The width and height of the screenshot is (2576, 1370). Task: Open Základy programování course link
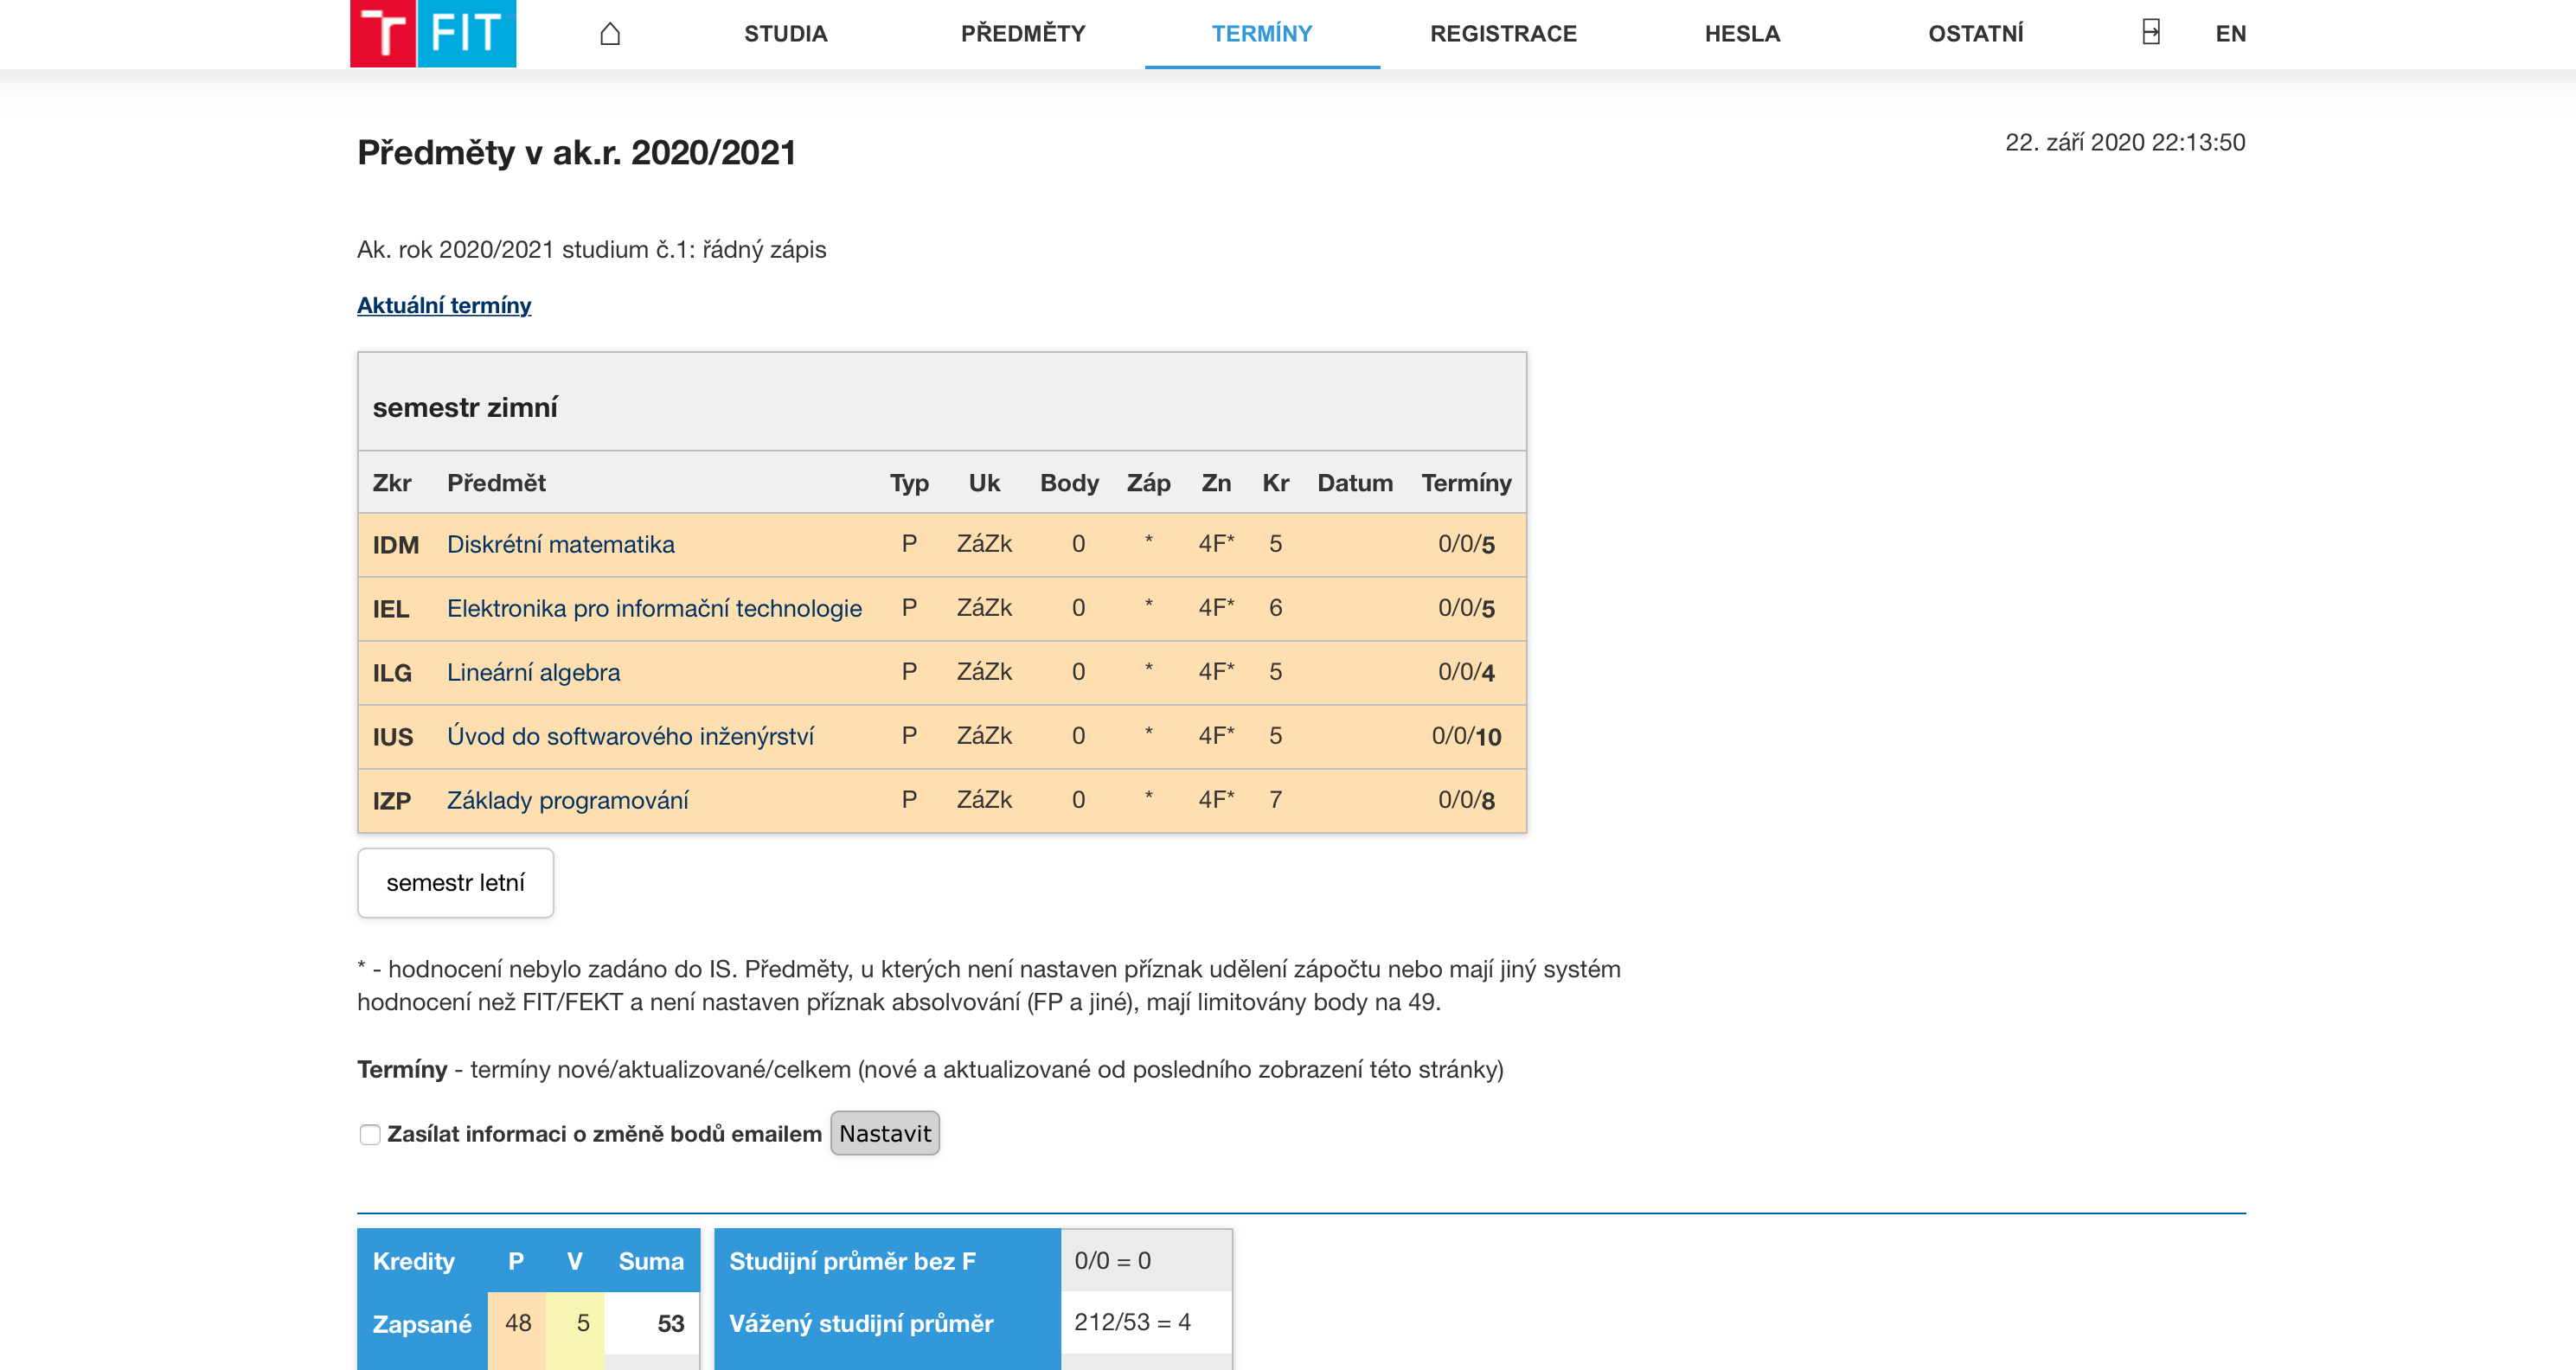pyautogui.click(x=567, y=800)
